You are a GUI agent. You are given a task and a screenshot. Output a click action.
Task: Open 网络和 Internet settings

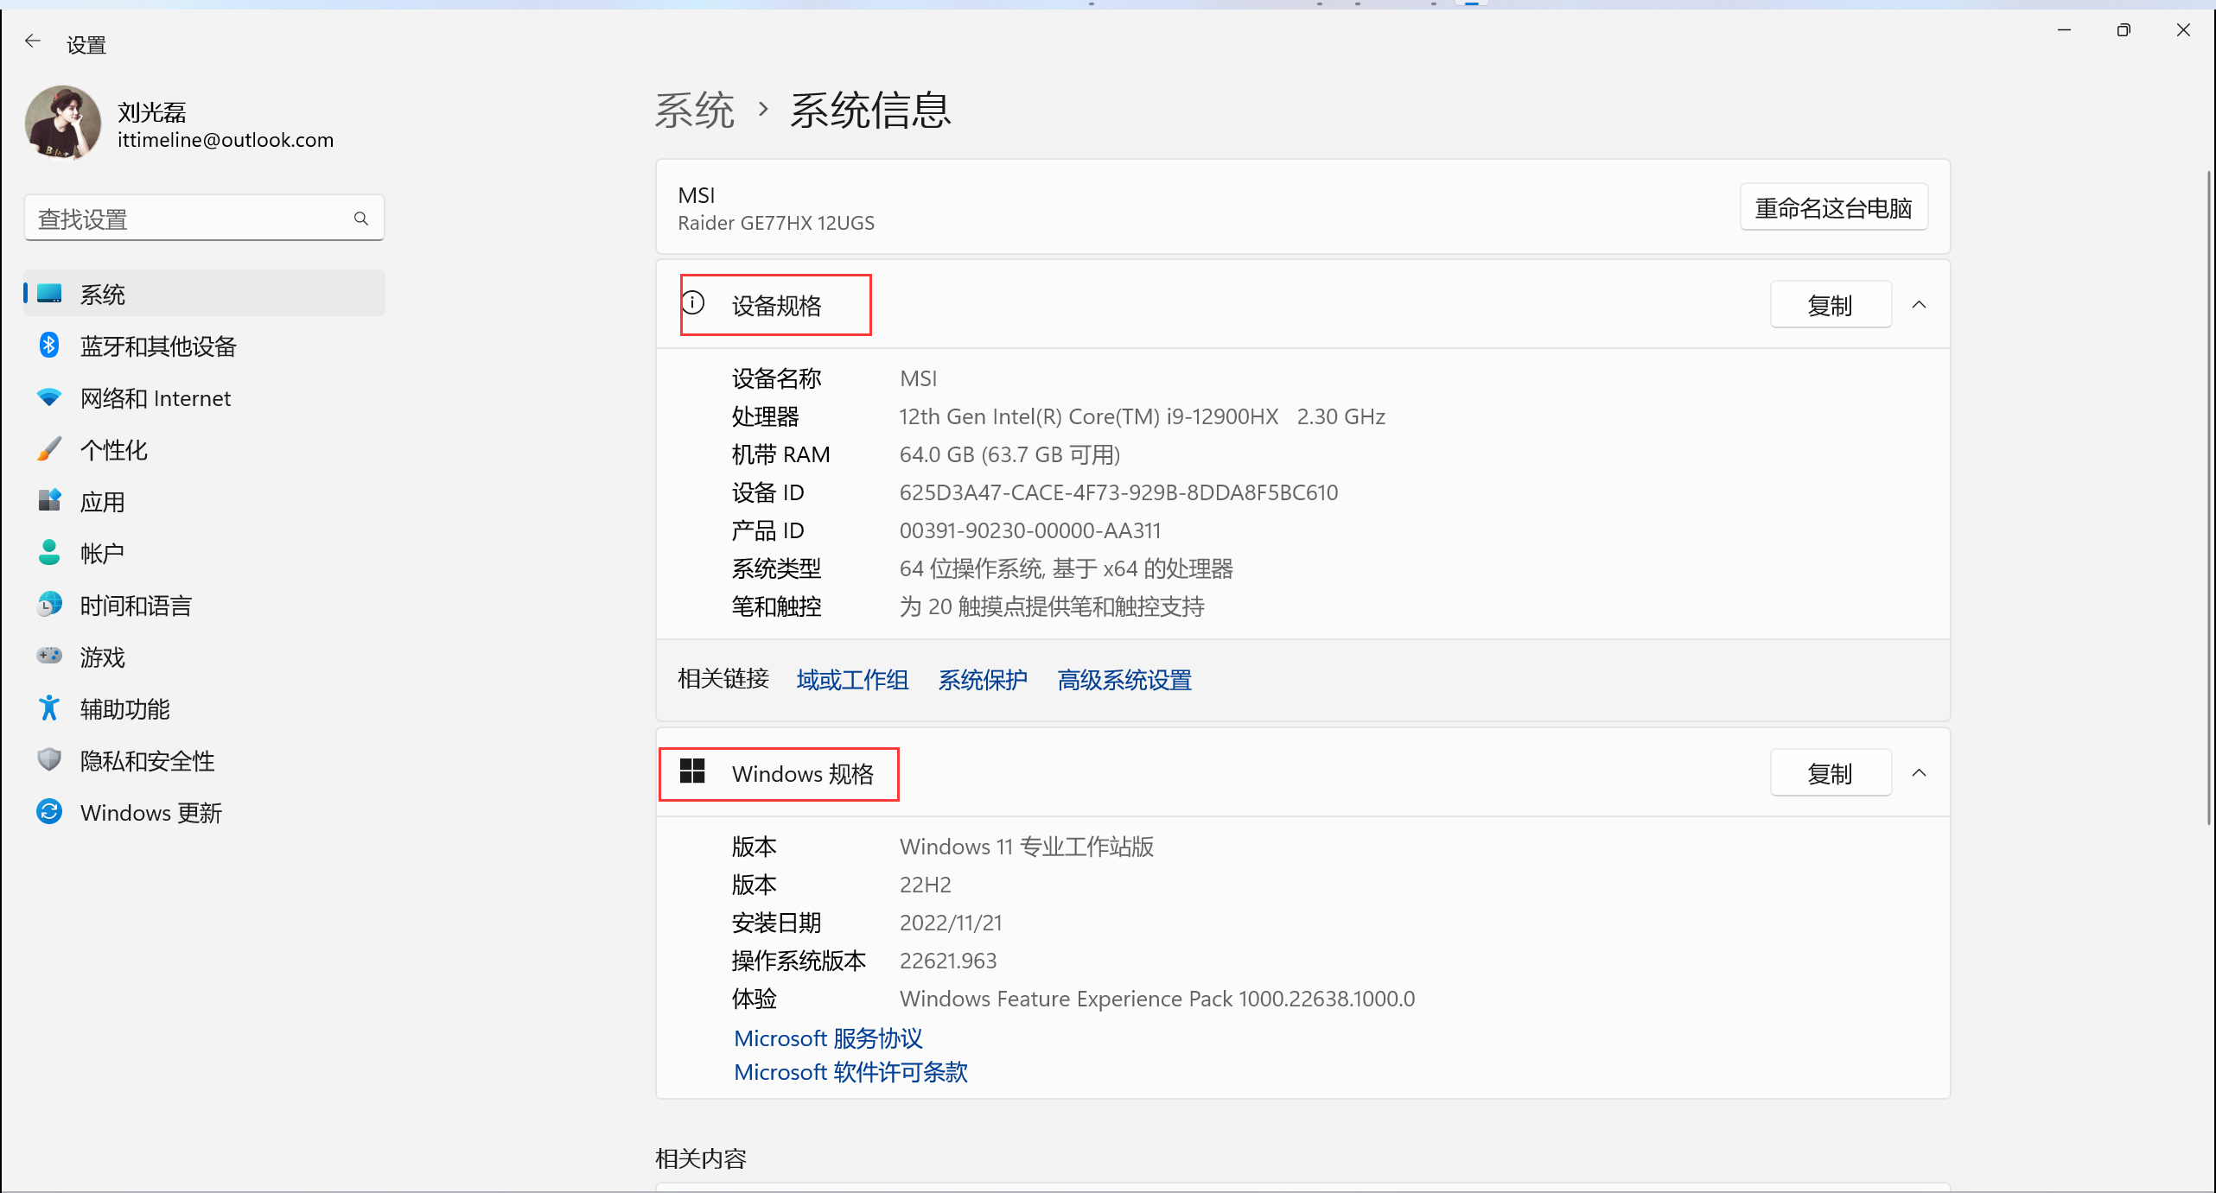click(205, 397)
